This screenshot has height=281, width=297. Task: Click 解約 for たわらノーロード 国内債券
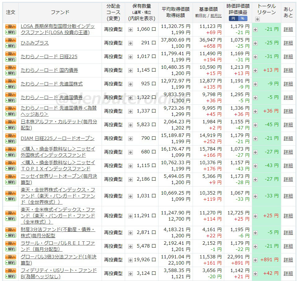pyautogui.click(x=11, y=73)
